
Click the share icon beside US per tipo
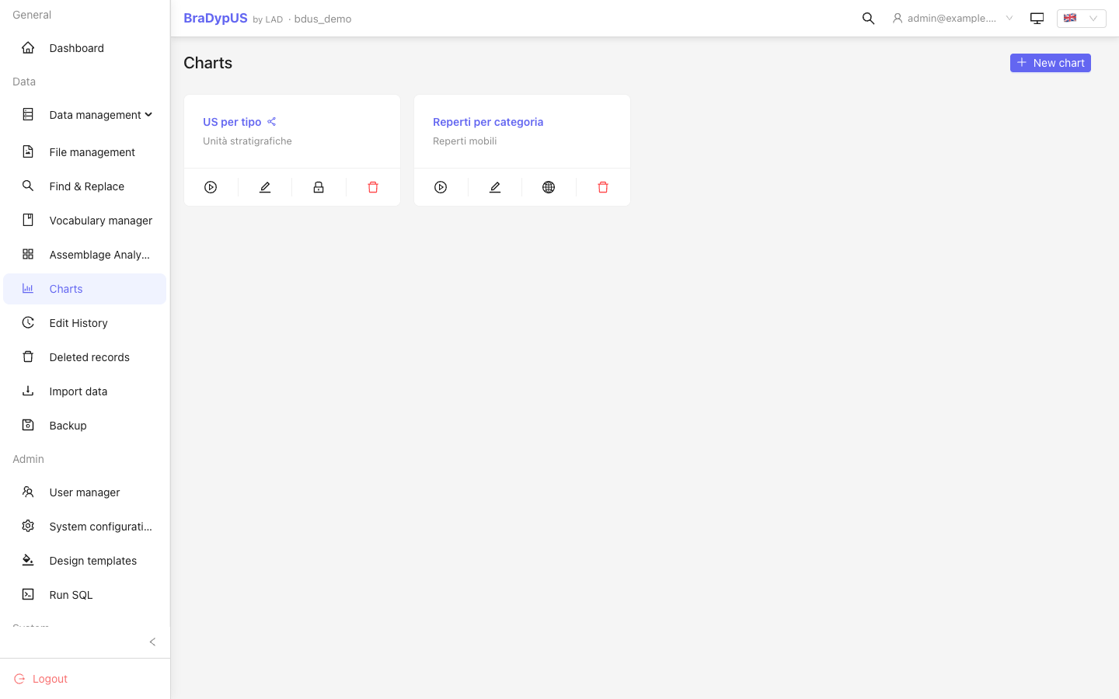(x=272, y=122)
